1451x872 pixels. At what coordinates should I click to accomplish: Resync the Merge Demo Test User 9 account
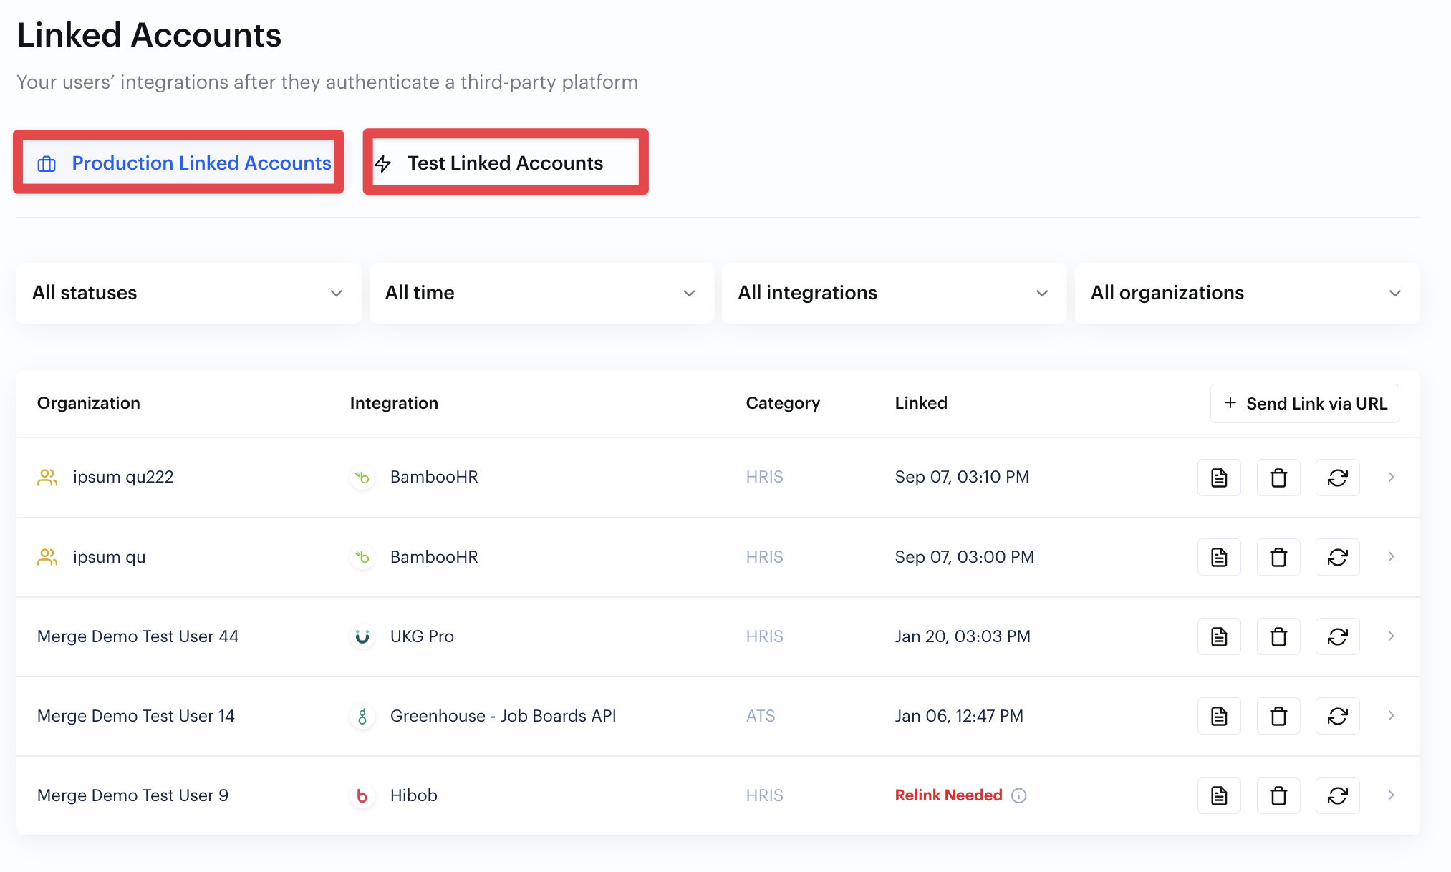click(1337, 795)
